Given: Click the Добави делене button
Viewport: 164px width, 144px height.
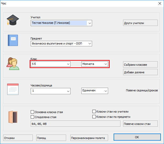Looking at the screenshot, I should point(140,72).
